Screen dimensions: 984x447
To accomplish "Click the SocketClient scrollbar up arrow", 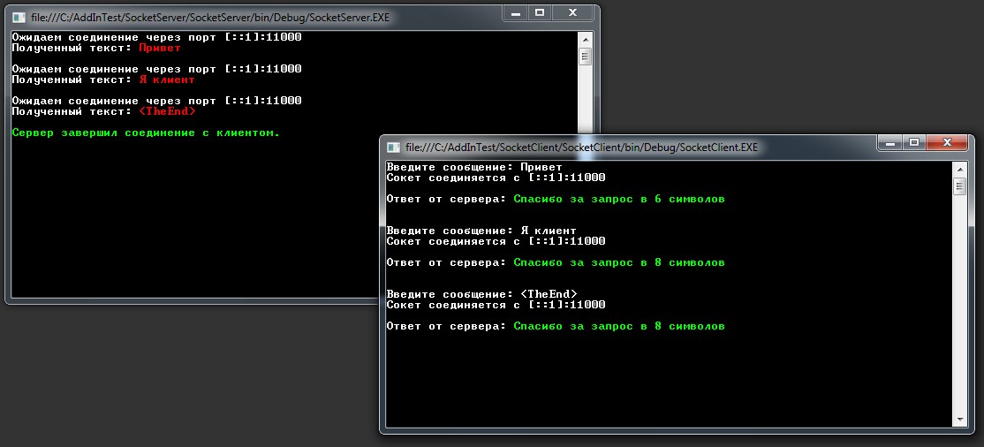I will click(x=959, y=168).
